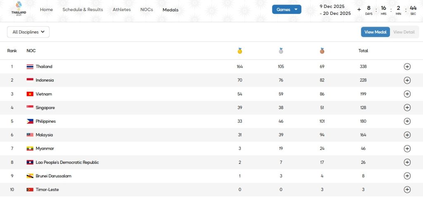Click the Vietnam flag icon
Viewport: 423px width, 198px height.
tap(30, 94)
